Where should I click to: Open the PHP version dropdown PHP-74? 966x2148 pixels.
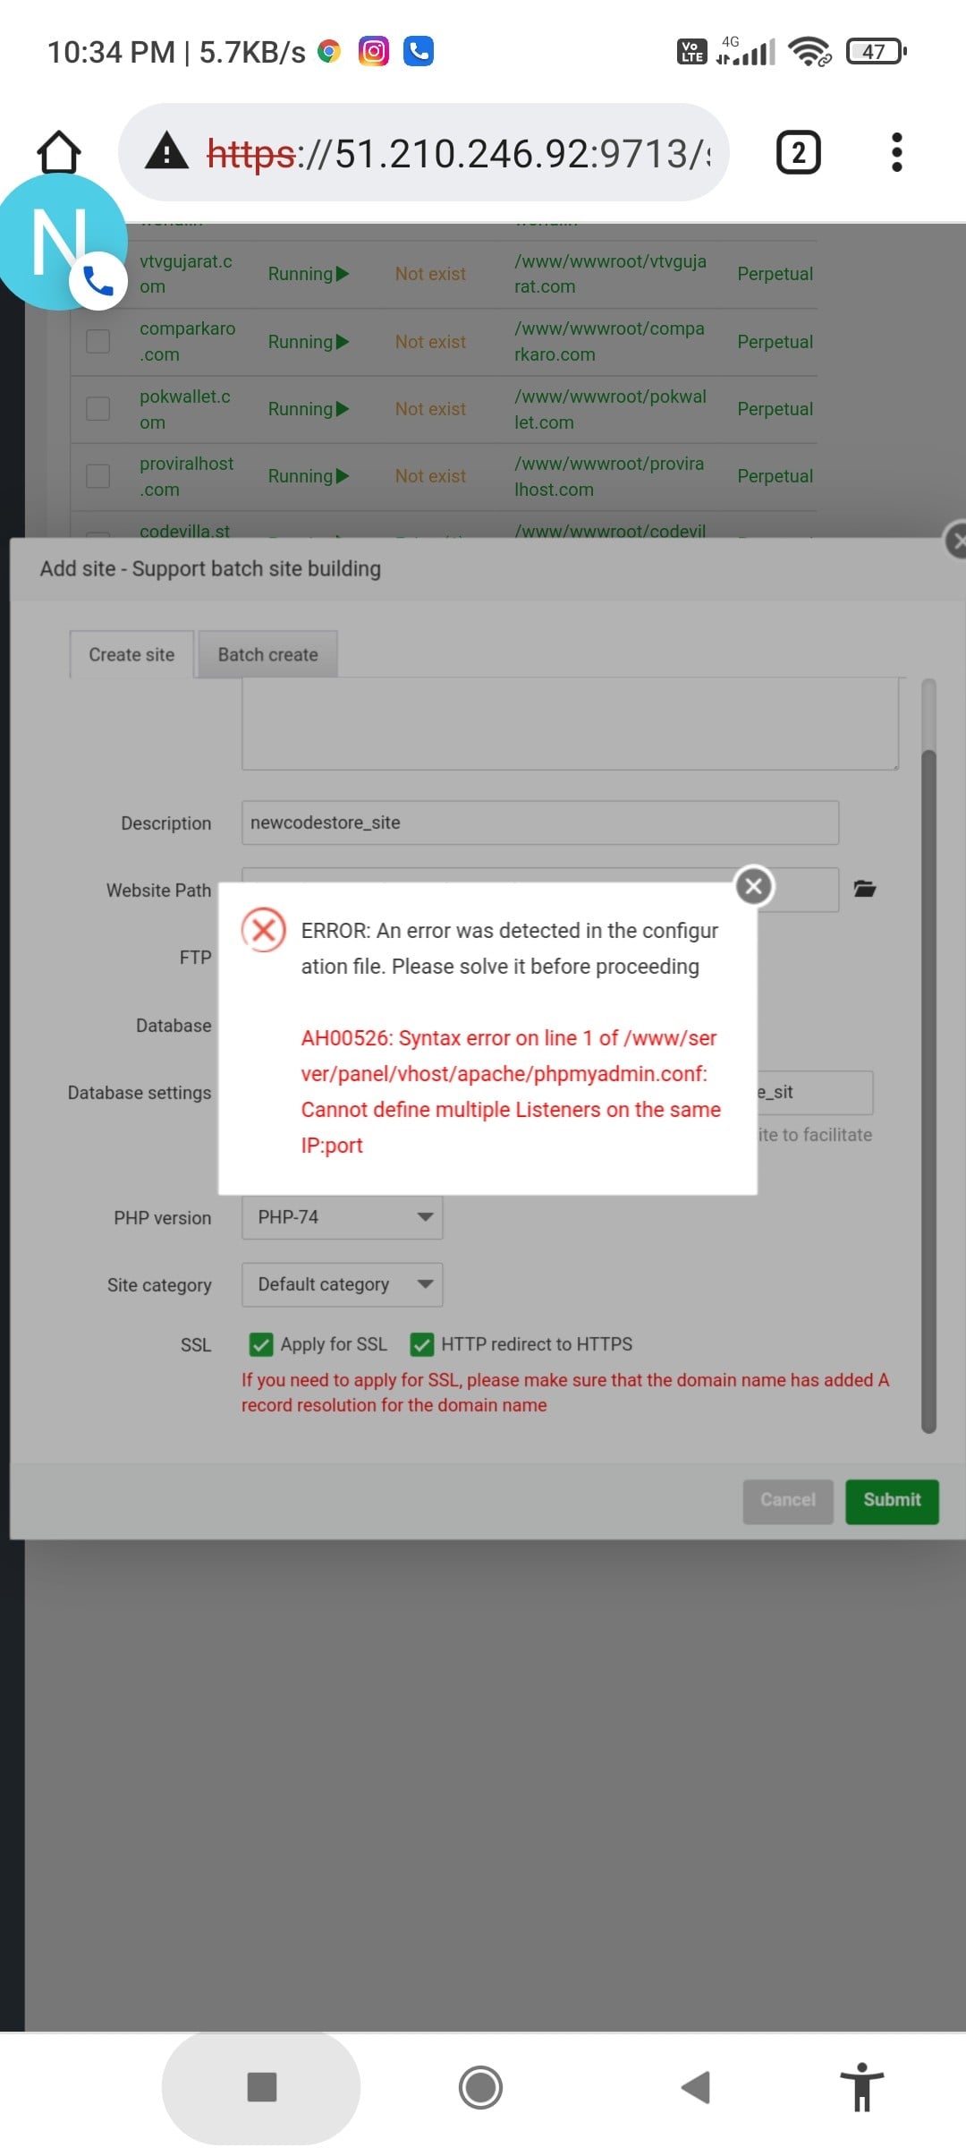(342, 1217)
